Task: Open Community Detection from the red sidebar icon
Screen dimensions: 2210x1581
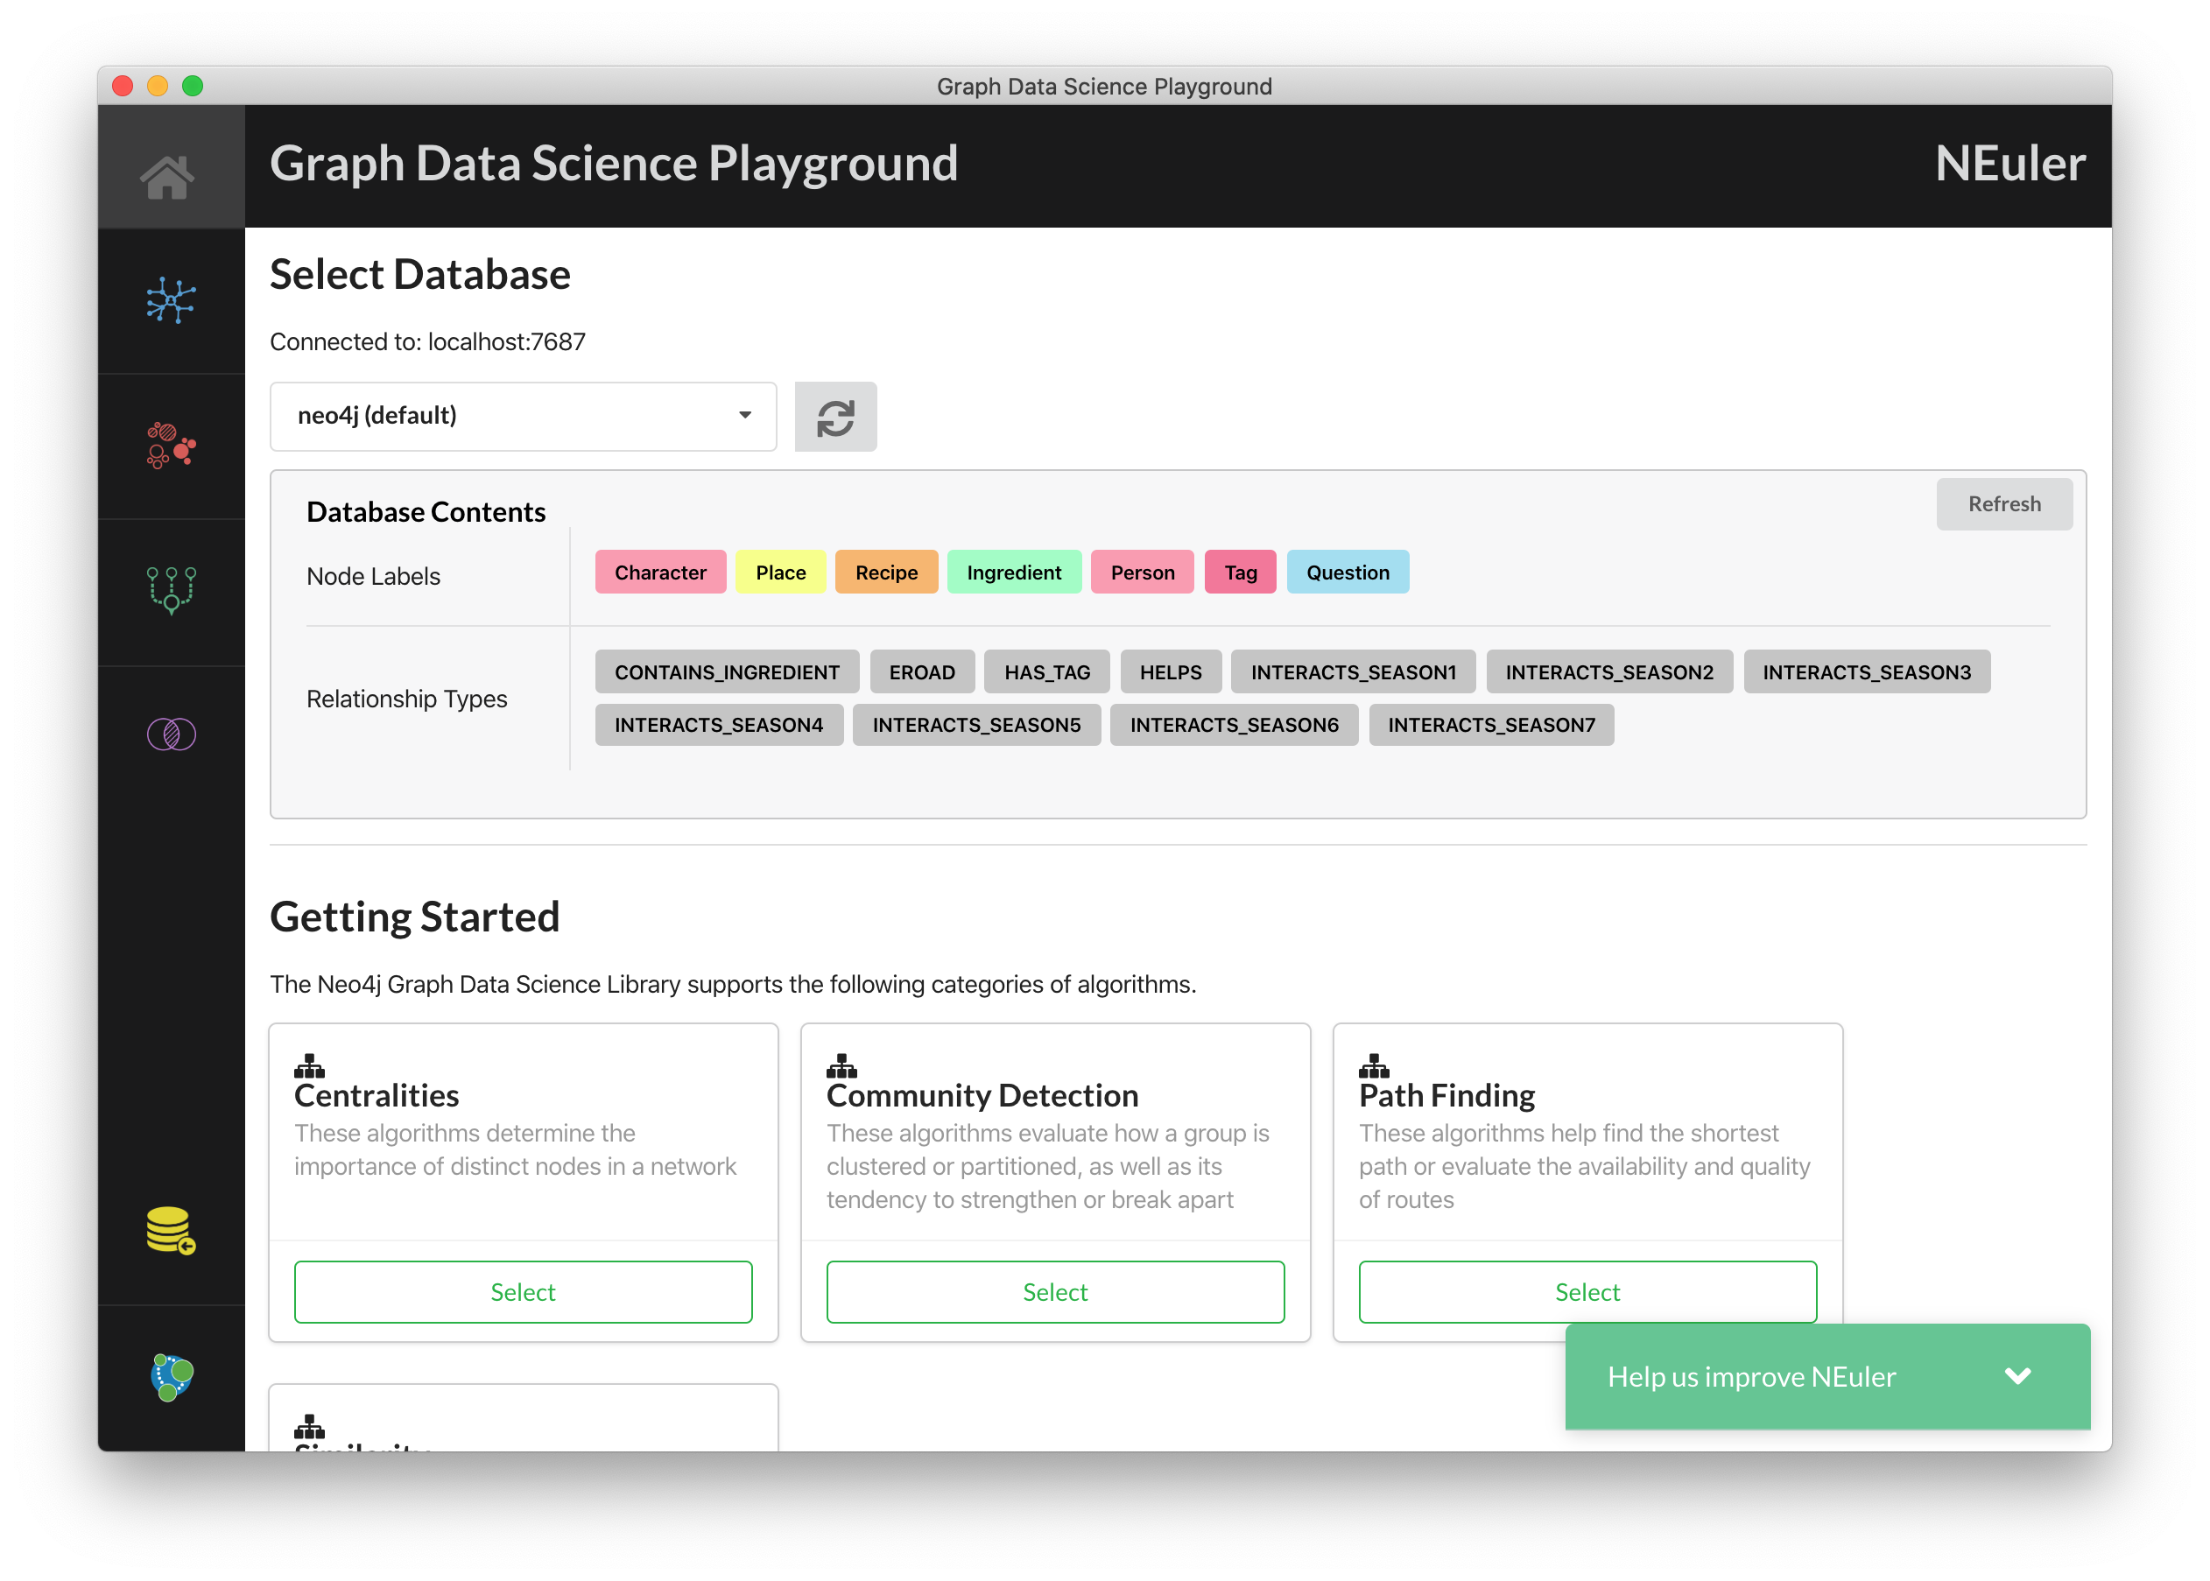Action: point(171,445)
